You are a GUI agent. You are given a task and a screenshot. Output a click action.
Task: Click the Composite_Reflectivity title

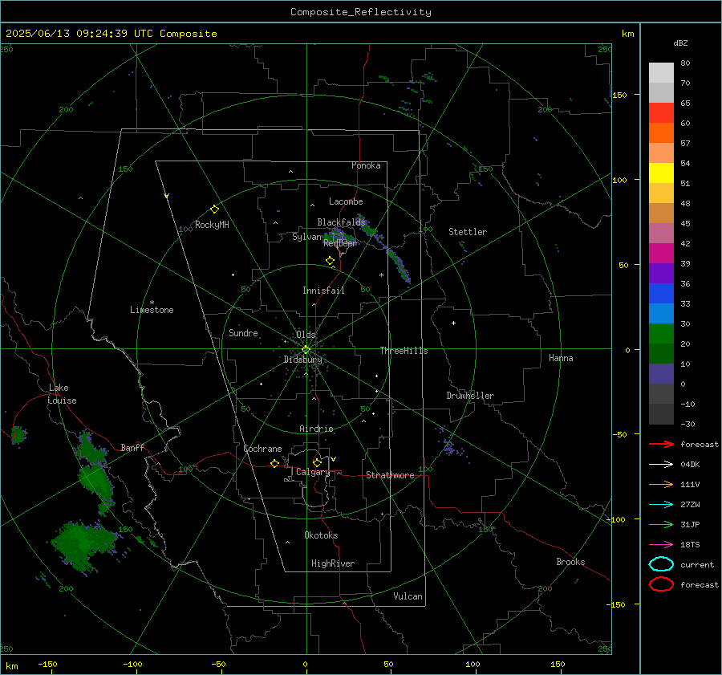361,12
